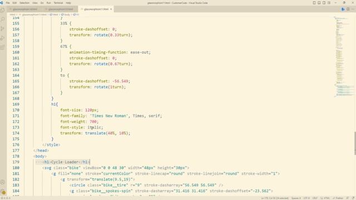Viewport: 356px width, 200px height.
Task: Click rotate(0.33turn) on line 157
Action: 112,35
